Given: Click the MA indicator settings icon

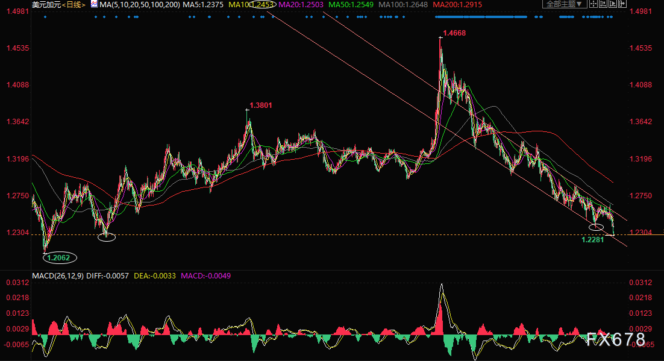Looking at the screenshot, I should (93, 4).
